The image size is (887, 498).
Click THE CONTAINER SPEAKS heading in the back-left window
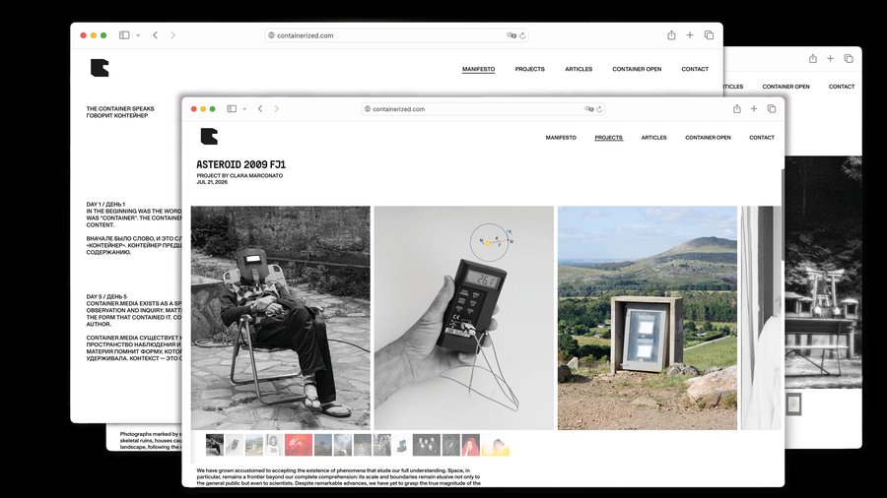[x=120, y=108]
